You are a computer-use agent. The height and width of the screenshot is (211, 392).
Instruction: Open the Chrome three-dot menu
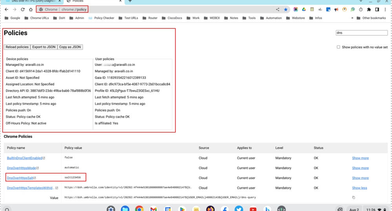[x=385, y=9]
